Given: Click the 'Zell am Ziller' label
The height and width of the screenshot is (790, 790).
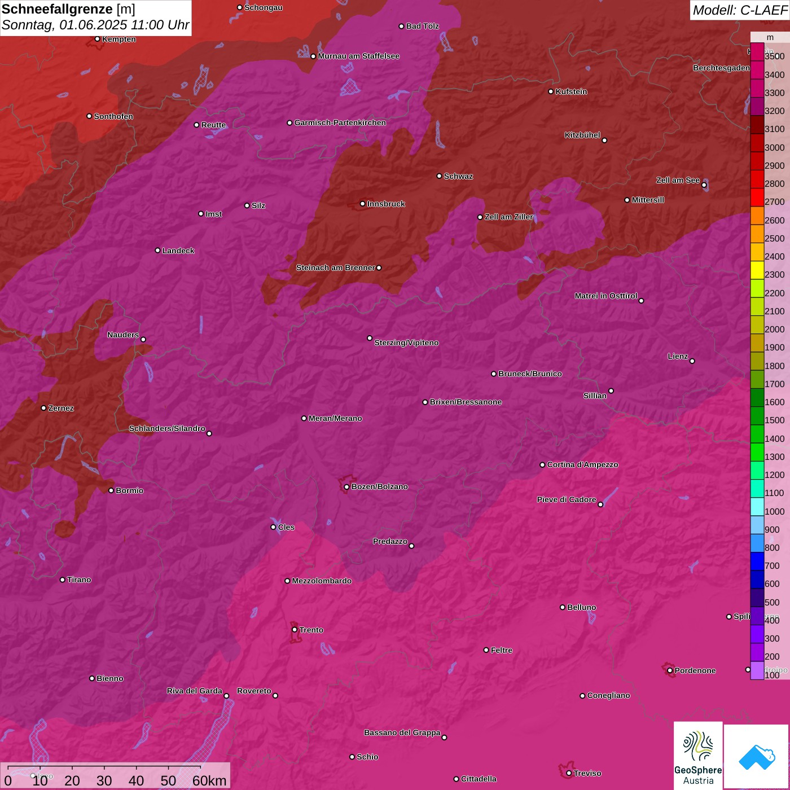Looking at the screenshot, I should click(x=509, y=217).
